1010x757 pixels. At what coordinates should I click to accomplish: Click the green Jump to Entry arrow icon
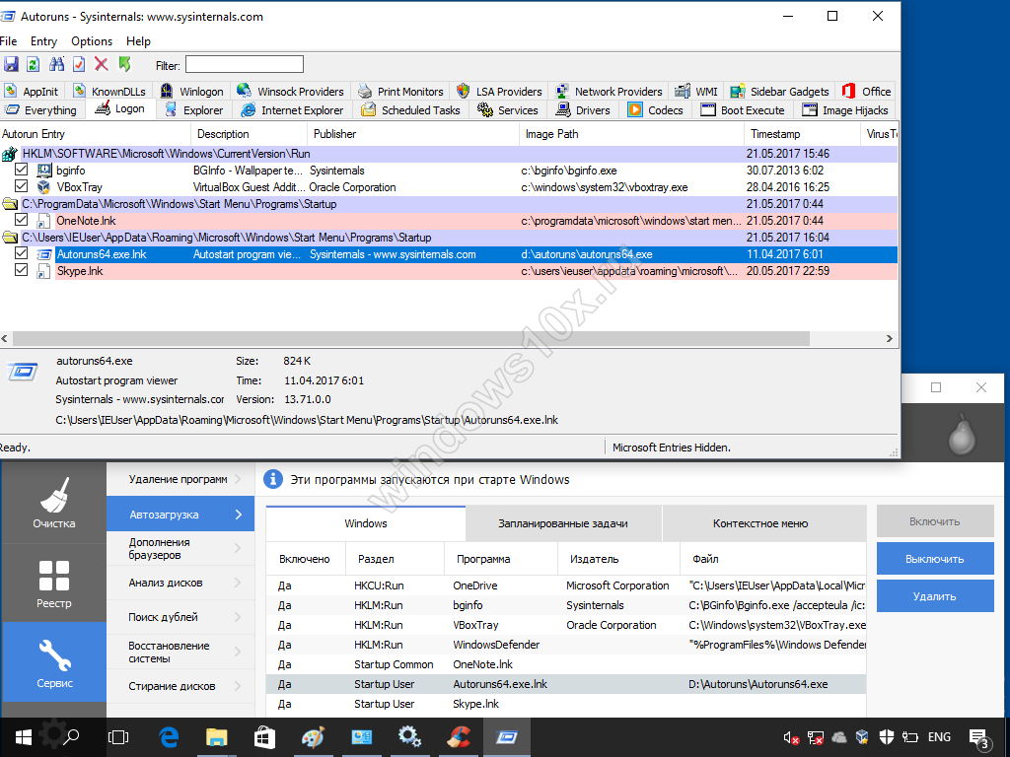pyautogui.click(x=124, y=64)
